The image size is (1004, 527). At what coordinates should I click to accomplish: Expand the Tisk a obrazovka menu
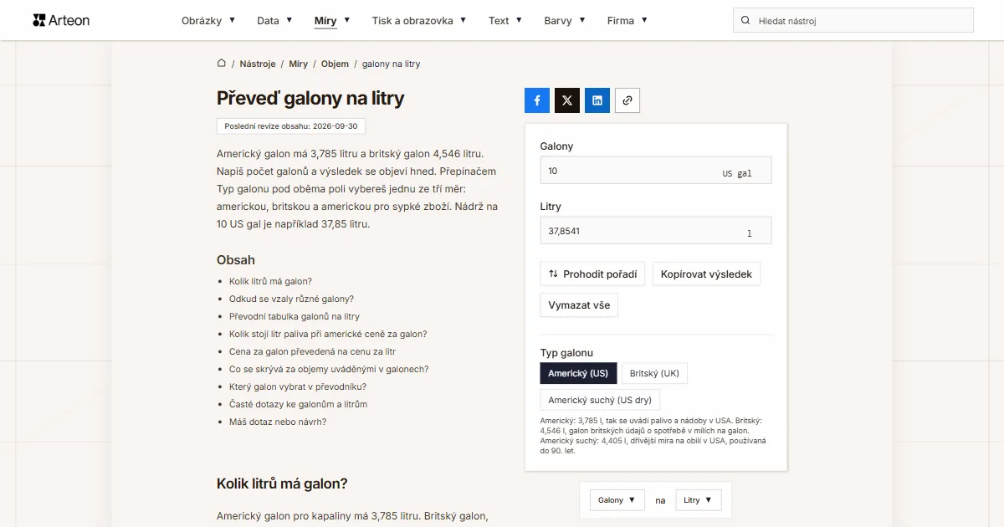coord(419,20)
